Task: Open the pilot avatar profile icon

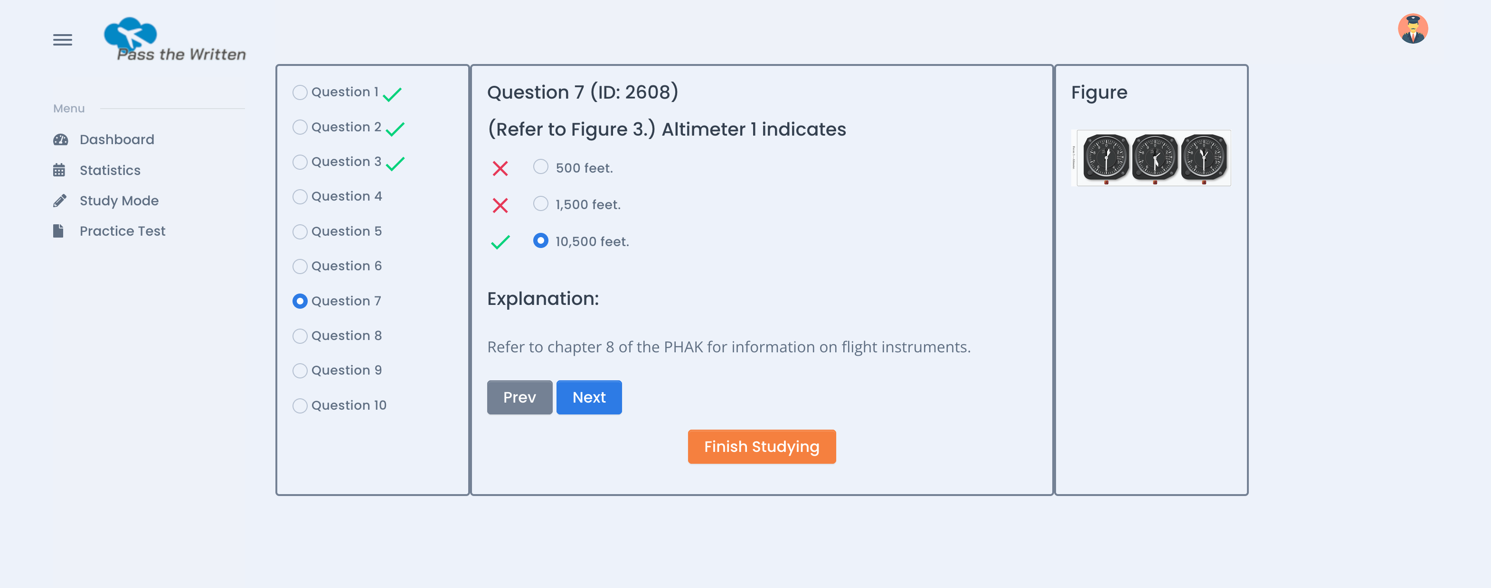Action: point(1412,29)
